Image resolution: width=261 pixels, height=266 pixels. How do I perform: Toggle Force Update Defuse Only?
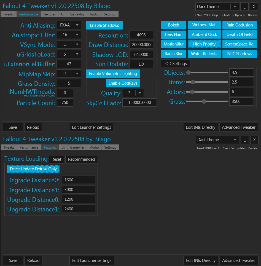tap(33, 169)
